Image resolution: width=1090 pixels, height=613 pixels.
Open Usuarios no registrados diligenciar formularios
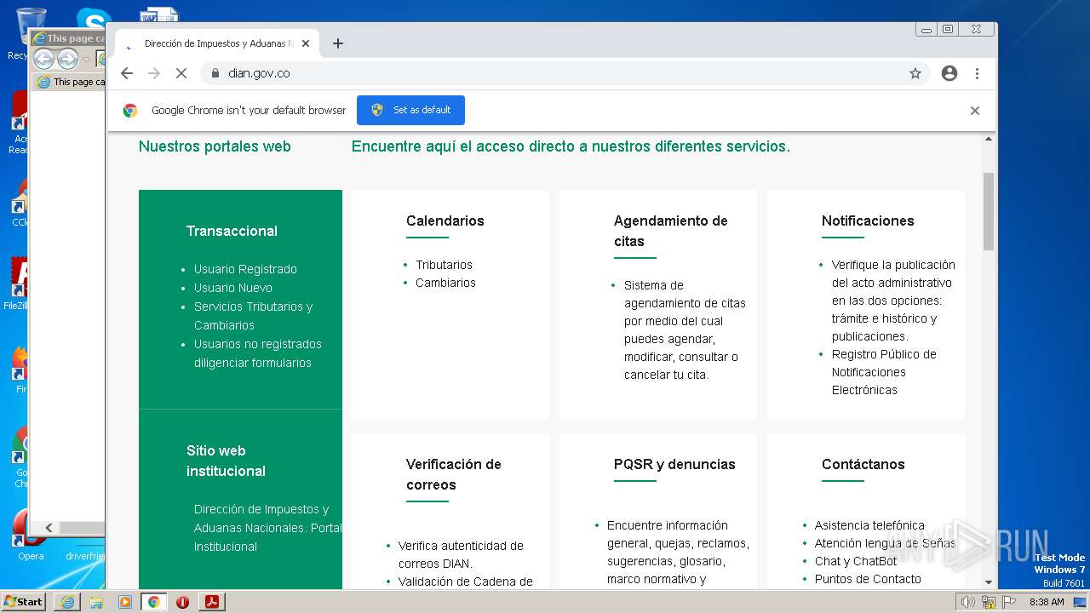click(x=258, y=353)
